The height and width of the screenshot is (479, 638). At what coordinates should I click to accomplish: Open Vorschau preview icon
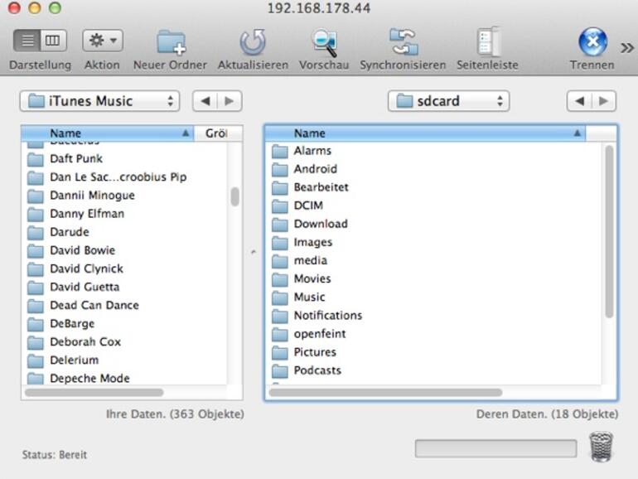click(324, 42)
